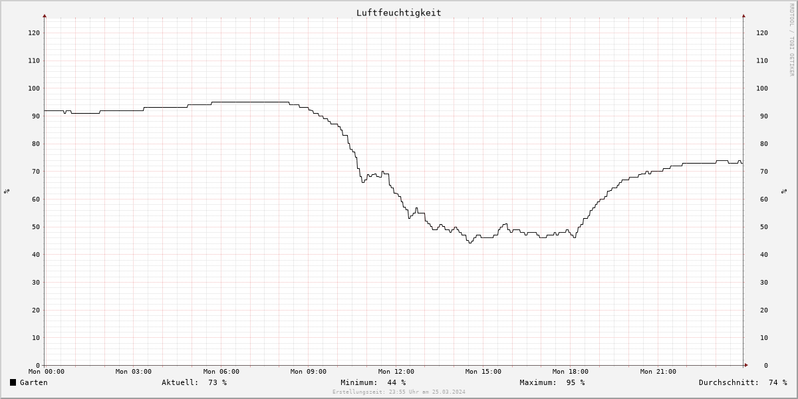
Task: Select the 'Maximum: 95 %' value
Action: point(552,382)
